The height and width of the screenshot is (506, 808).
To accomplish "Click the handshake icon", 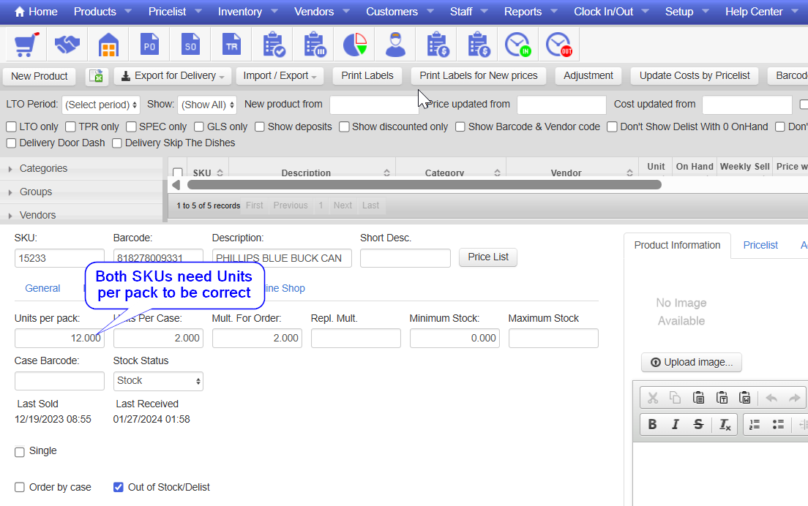I will (67, 45).
